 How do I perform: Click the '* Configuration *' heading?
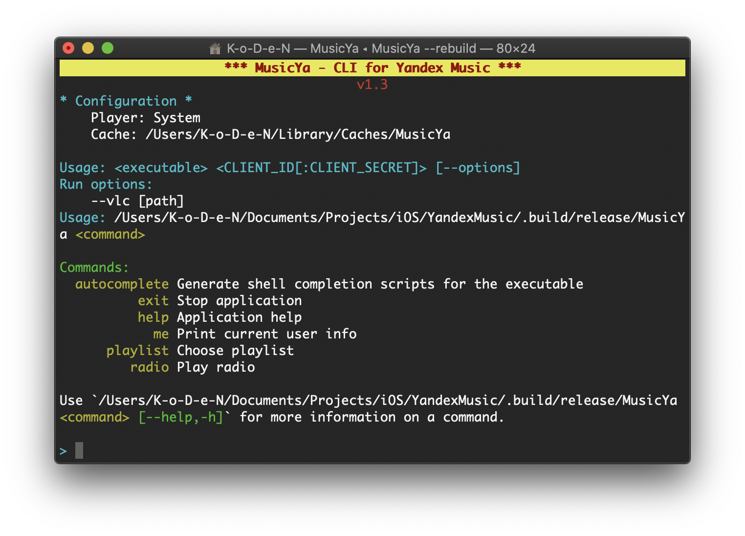coord(126,101)
